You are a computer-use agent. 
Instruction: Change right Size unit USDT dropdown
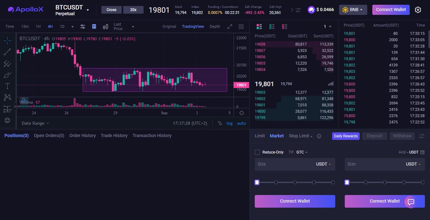coord(413,164)
